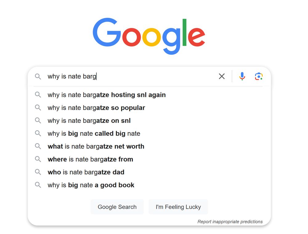Click magnifier icon beside 'hosting snl again' suggestion
This screenshot has height=234, width=308.
point(38,95)
